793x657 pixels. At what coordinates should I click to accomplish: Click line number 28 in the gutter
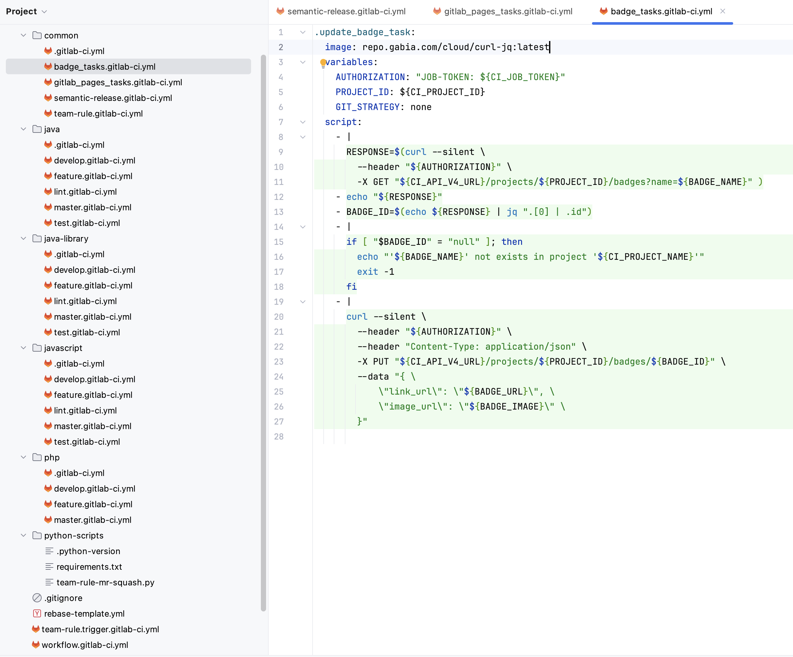(x=279, y=437)
